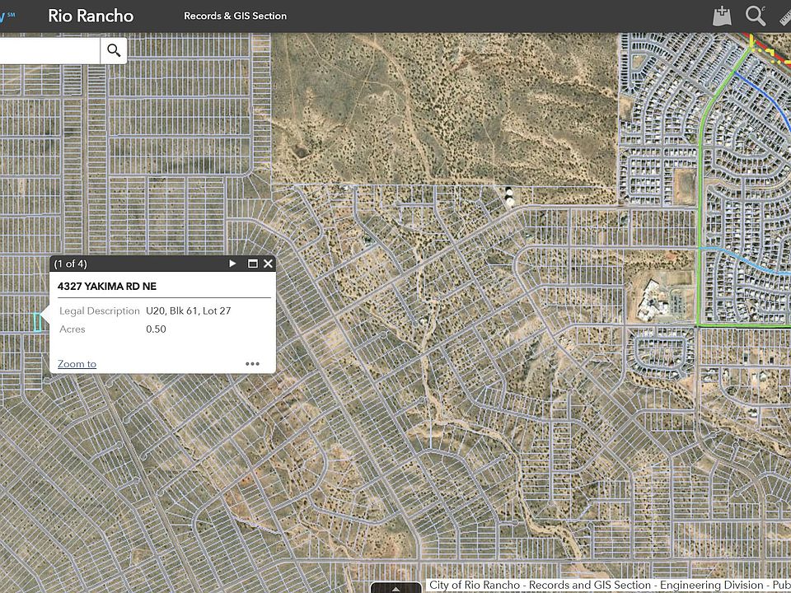Click inside the address search field
Image resolution: width=791 pixels, height=593 pixels.
click(x=49, y=50)
